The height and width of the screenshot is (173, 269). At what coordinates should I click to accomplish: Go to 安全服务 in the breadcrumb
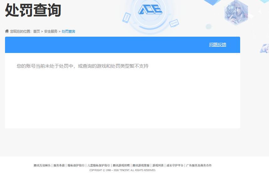[x=51, y=31]
